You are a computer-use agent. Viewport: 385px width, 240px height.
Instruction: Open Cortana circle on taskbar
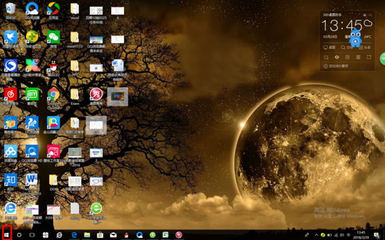point(19,235)
